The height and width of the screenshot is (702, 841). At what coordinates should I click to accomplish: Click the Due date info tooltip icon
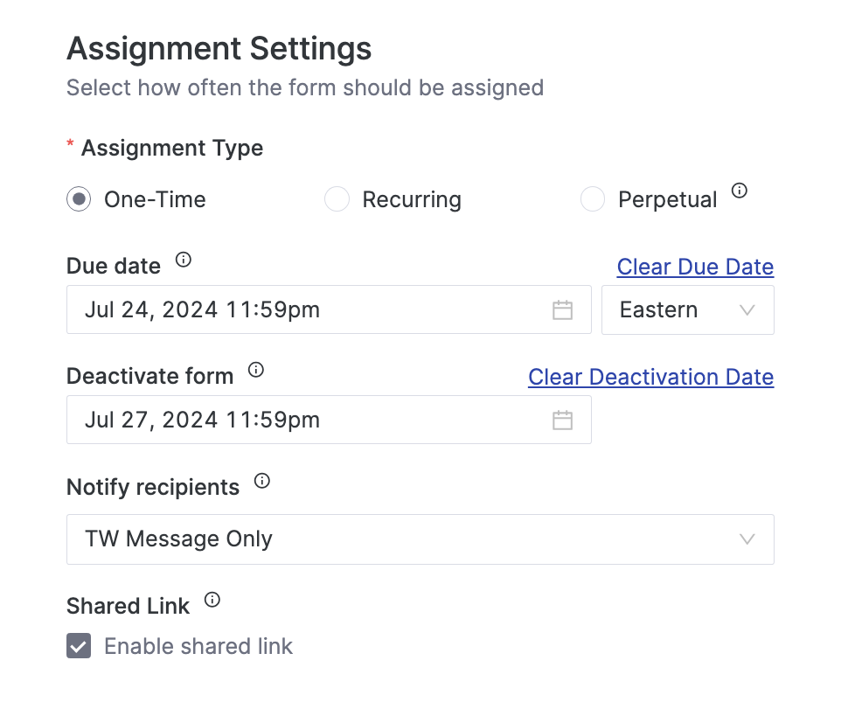(182, 260)
